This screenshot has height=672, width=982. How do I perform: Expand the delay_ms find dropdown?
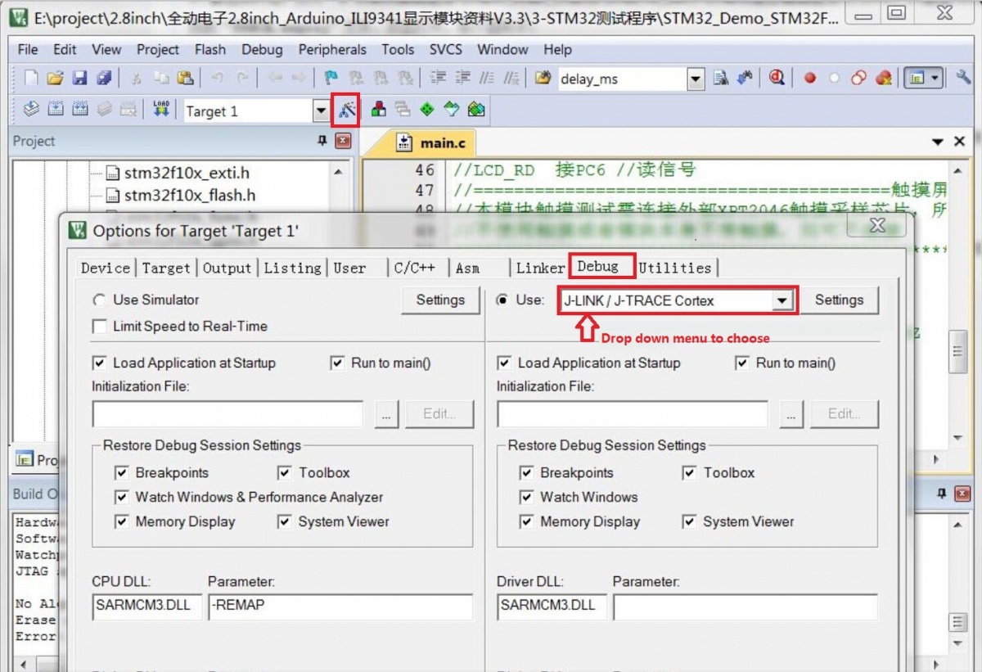pos(696,79)
